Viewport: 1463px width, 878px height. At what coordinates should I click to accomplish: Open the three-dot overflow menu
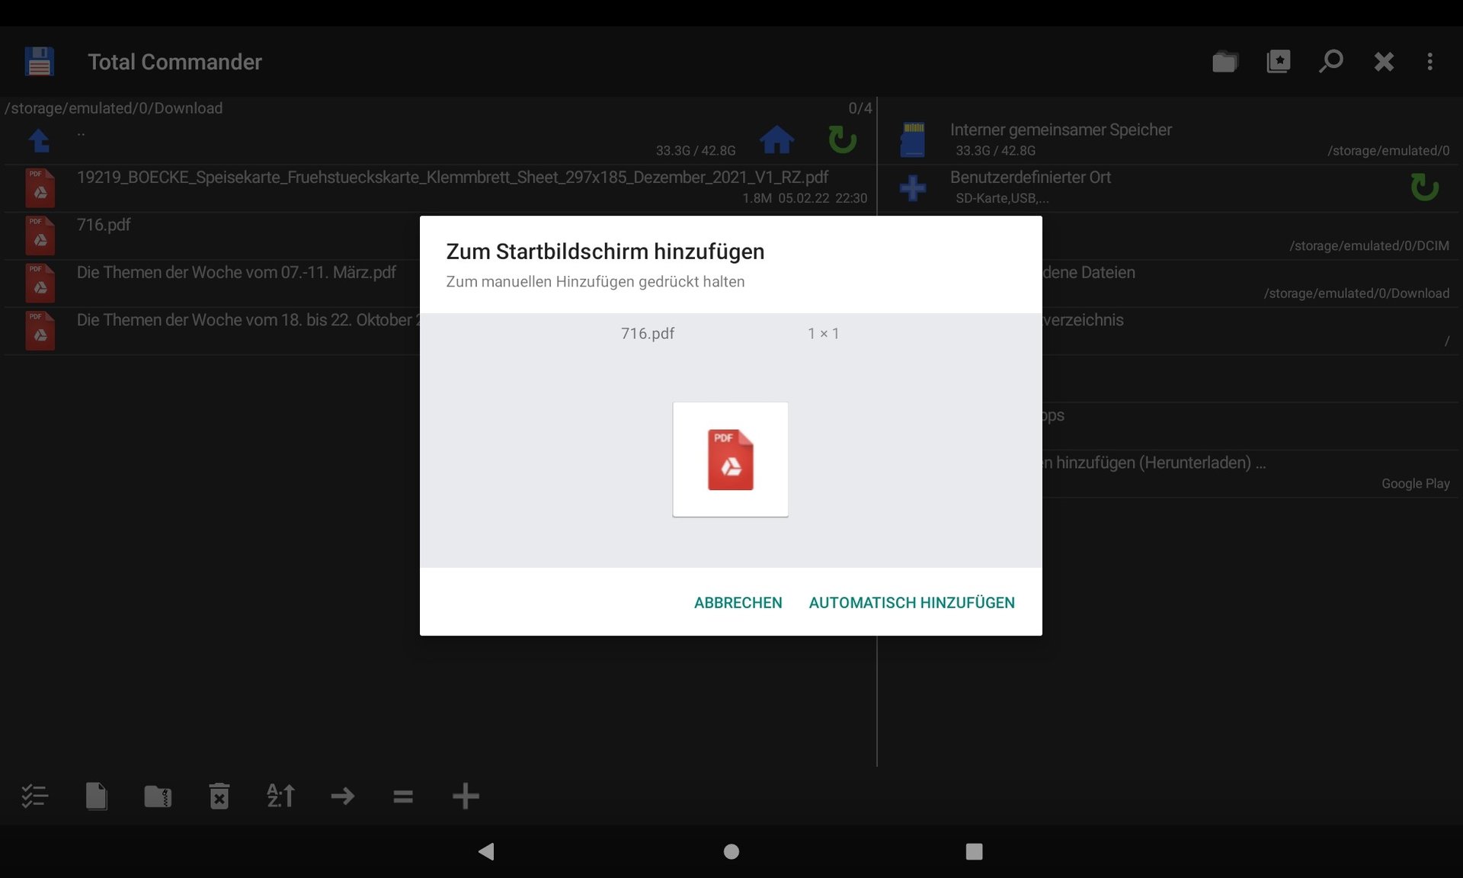(x=1429, y=62)
